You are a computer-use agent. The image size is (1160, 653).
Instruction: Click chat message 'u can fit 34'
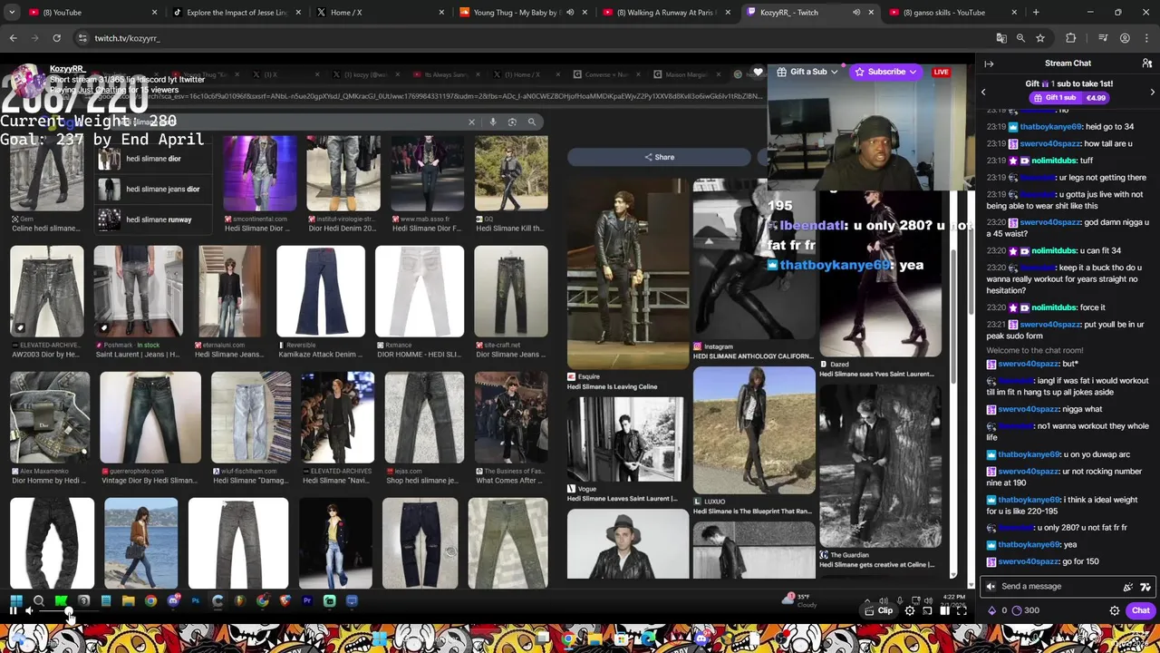(x=1101, y=250)
